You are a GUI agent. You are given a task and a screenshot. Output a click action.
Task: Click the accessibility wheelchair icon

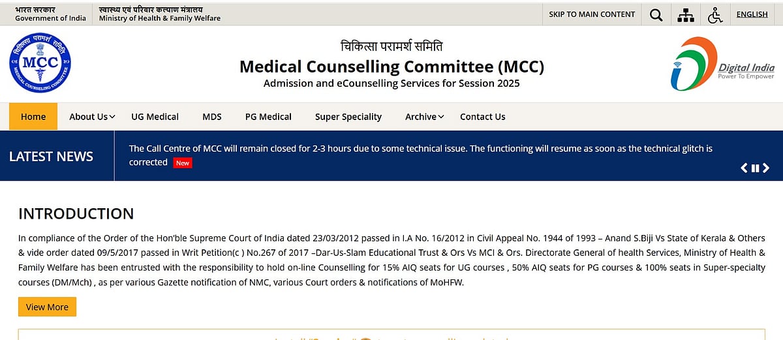715,14
